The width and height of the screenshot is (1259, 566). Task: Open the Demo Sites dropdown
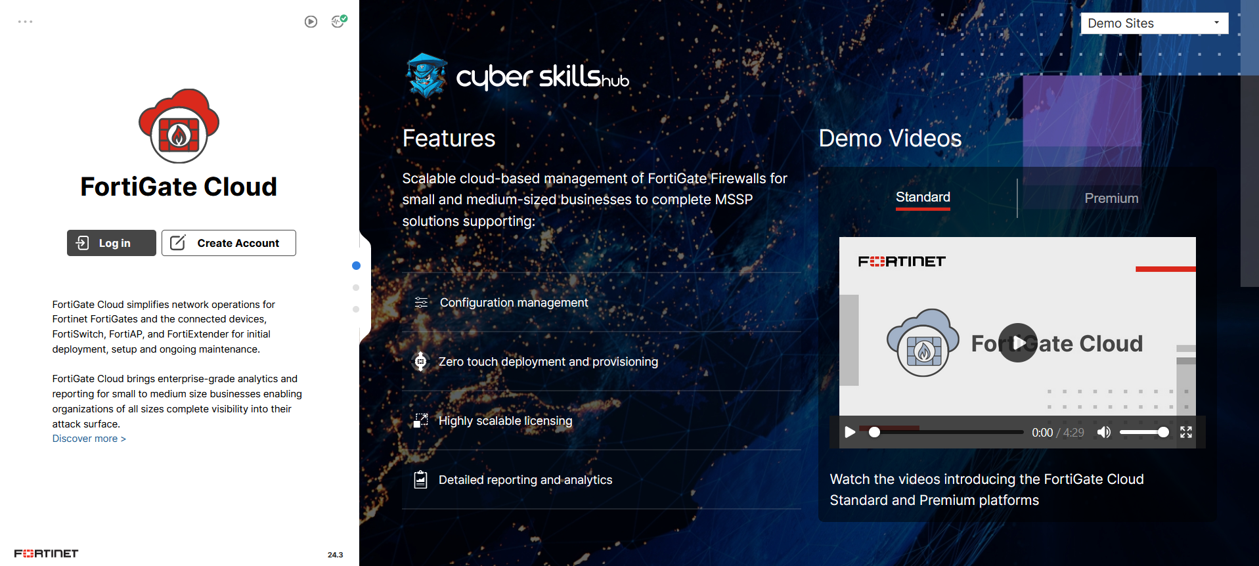(x=1154, y=23)
